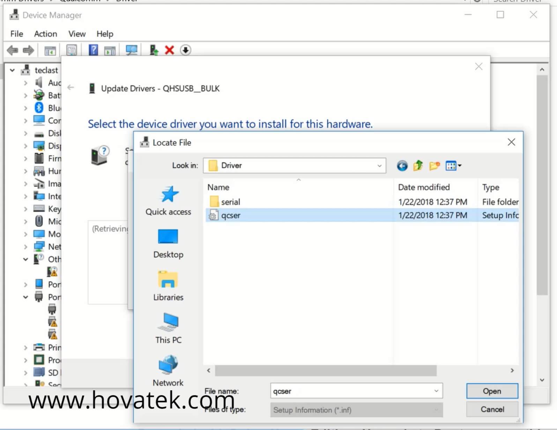Viewport: 557px width, 430px height.
Task: Select the Firmware category icon
Action: (x=39, y=158)
